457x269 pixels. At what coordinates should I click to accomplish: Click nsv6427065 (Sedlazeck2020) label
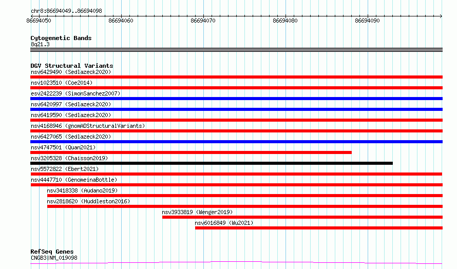(71, 137)
